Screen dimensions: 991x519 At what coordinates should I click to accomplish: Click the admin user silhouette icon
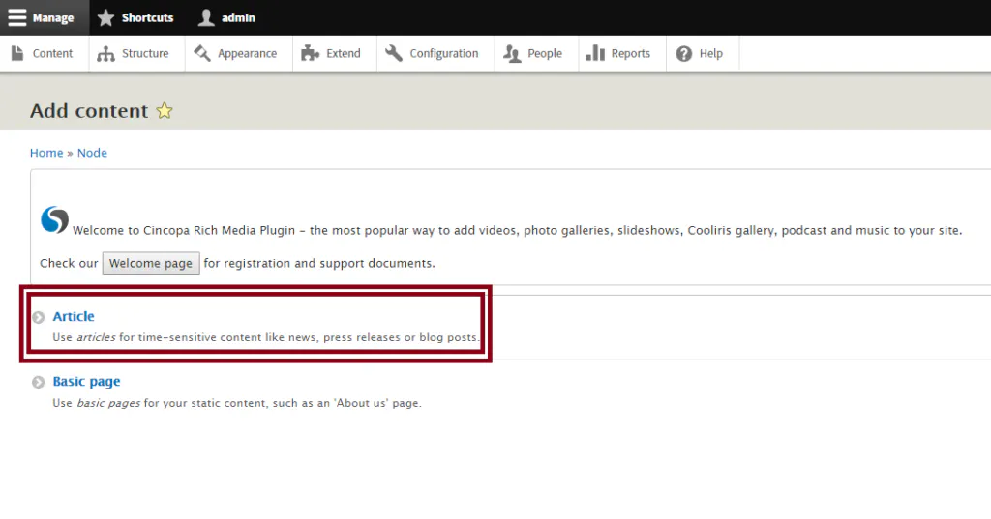click(x=206, y=17)
